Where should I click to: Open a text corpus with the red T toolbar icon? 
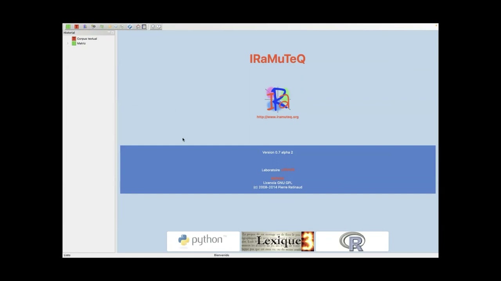77,27
